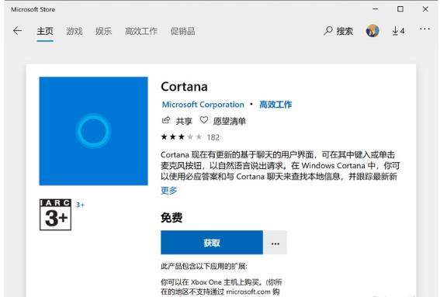
Task: Open the 高效工作 category link under Cortana
Action: coord(275,105)
